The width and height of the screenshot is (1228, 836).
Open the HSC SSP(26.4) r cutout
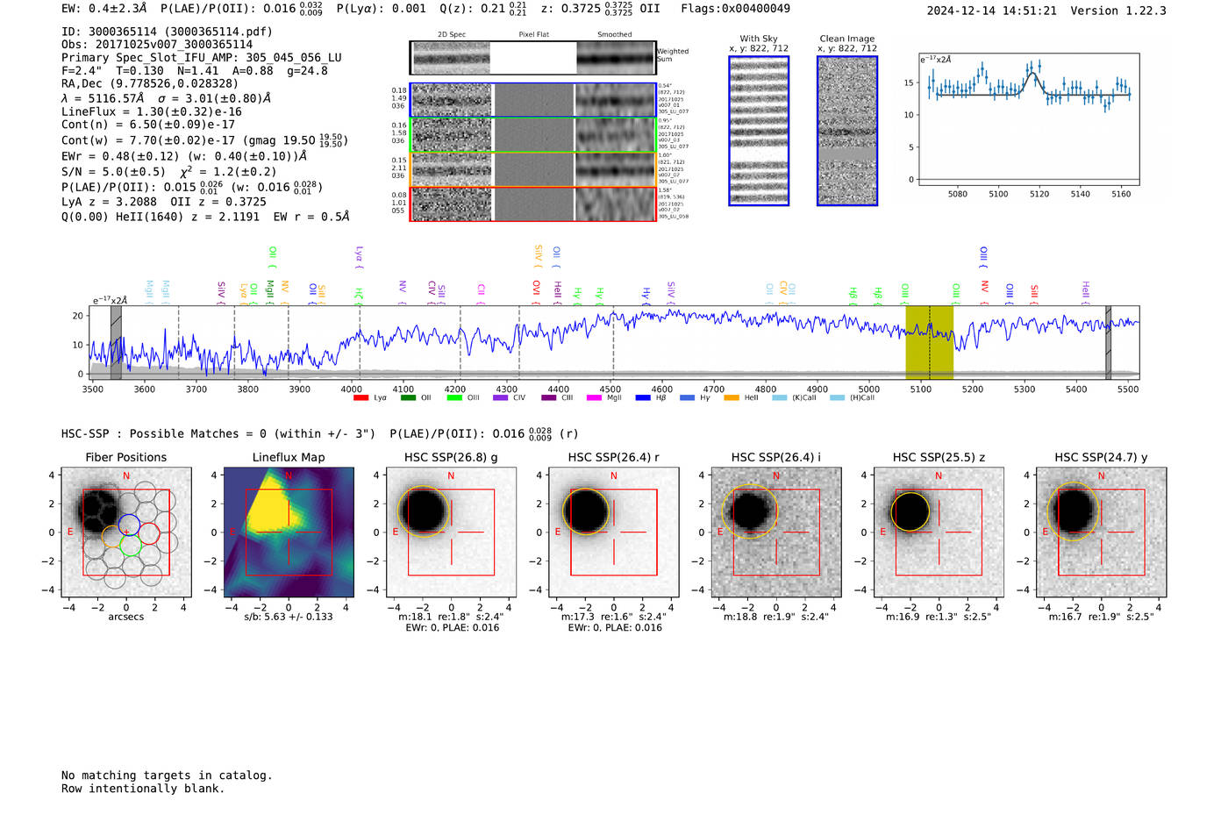(x=614, y=532)
